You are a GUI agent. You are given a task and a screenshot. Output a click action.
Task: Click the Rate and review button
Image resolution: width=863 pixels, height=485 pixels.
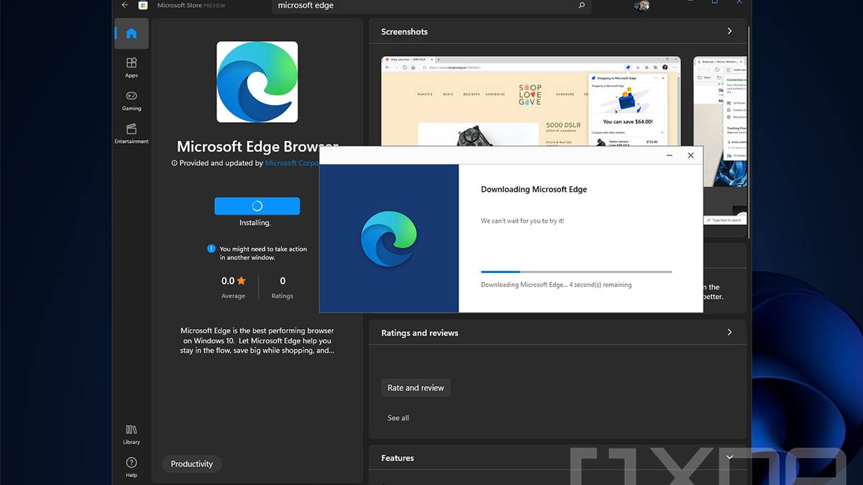point(416,388)
